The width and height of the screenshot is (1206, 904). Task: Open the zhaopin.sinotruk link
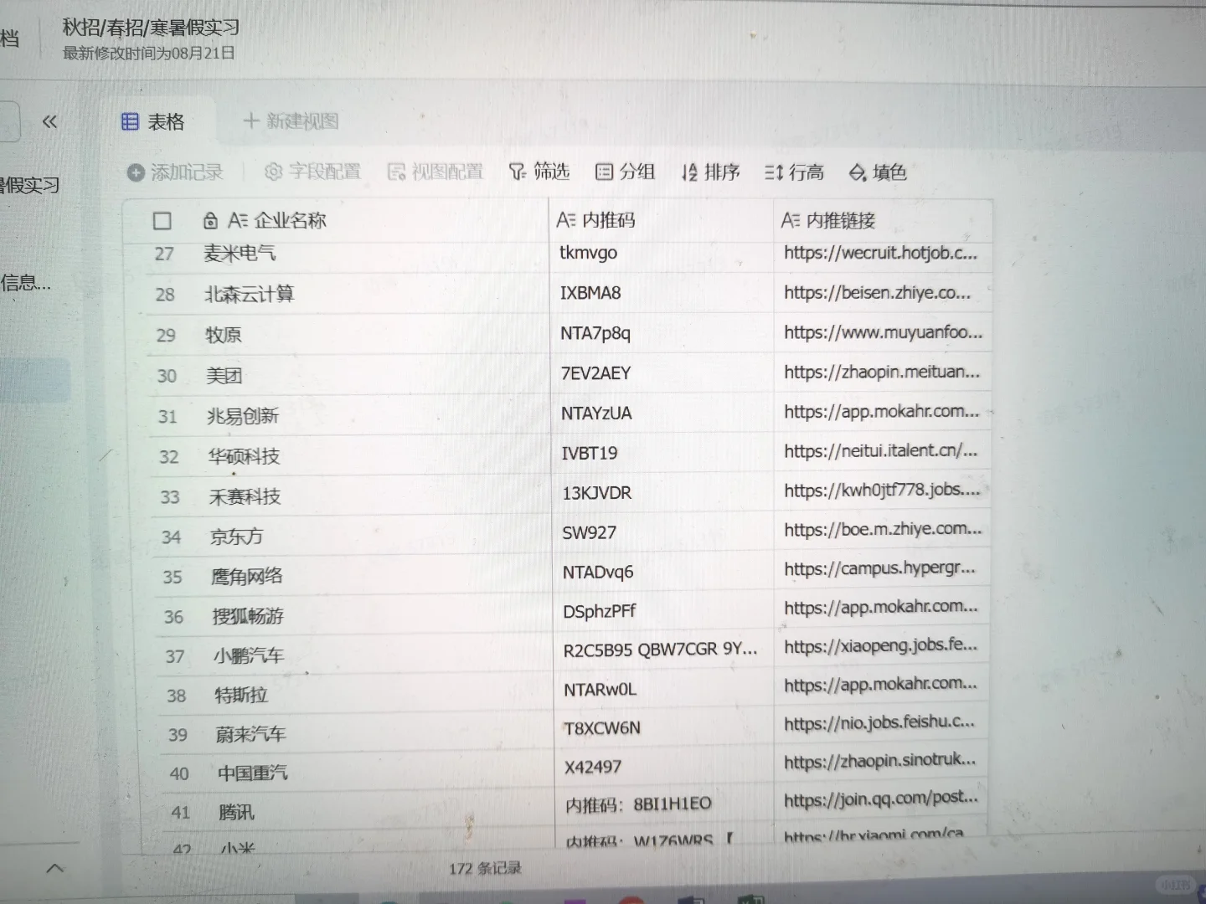point(879,761)
